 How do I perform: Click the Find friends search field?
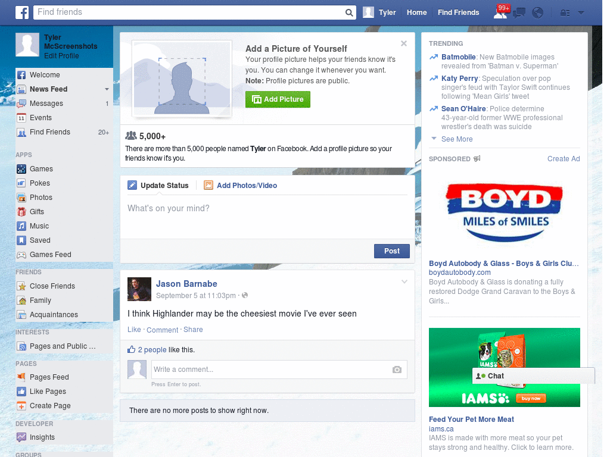[x=189, y=12]
